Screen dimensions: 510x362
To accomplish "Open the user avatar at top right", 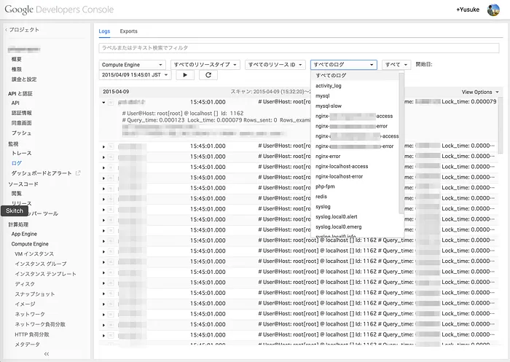I will [x=493, y=9].
